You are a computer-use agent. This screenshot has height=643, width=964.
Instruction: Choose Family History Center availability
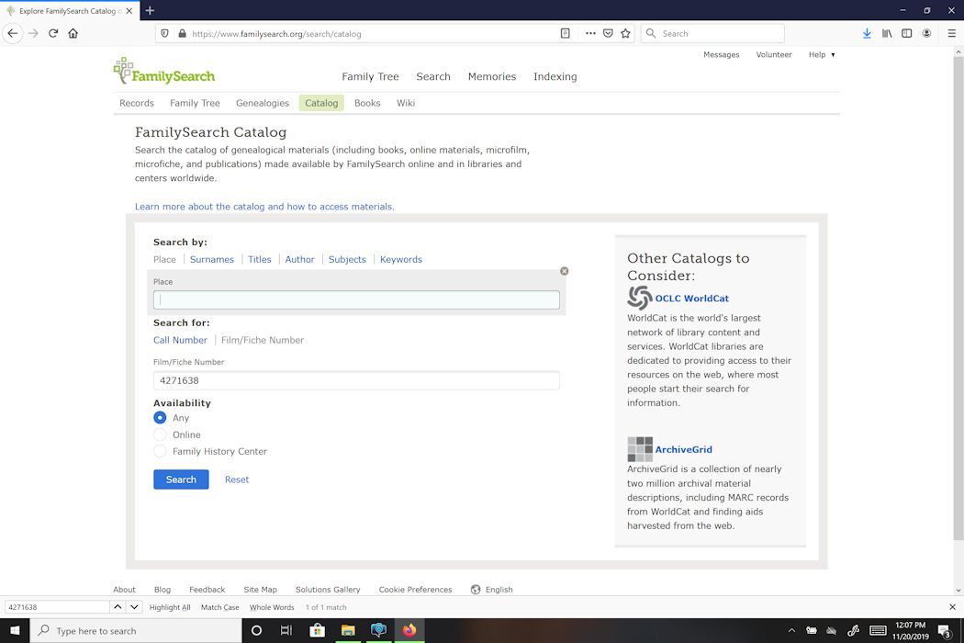tap(160, 451)
